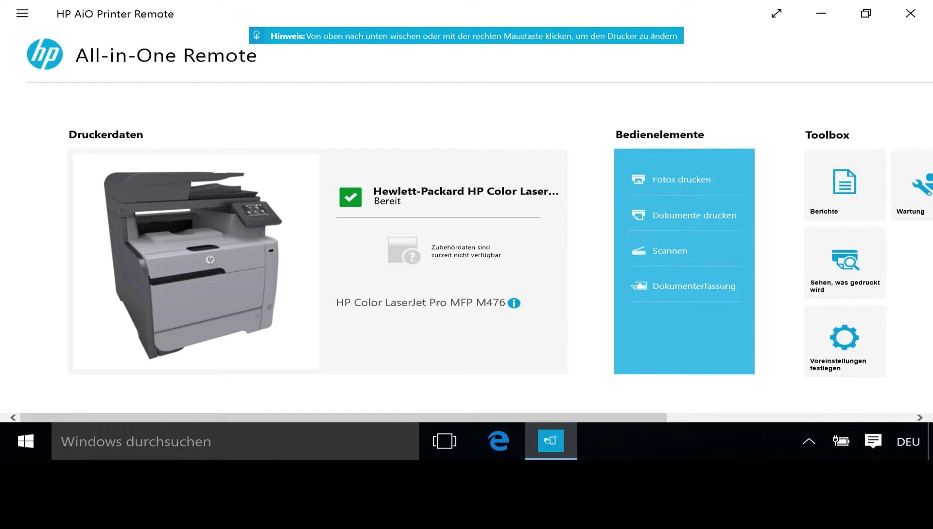Click the Hinweis banner text
This screenshot has width=933, height=529.
(474, 36)
